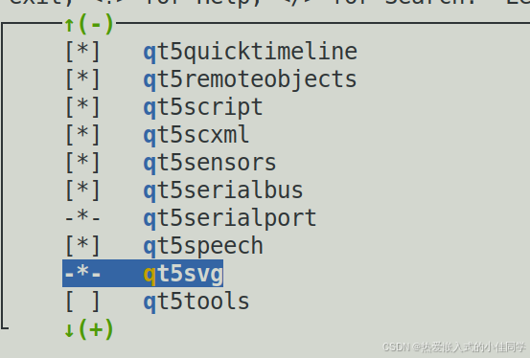Image resolution: width=530 pixels, height=358 pixels.
Task: Toggle the qt5quicktimeline checkbox
Action: point(82,52)
